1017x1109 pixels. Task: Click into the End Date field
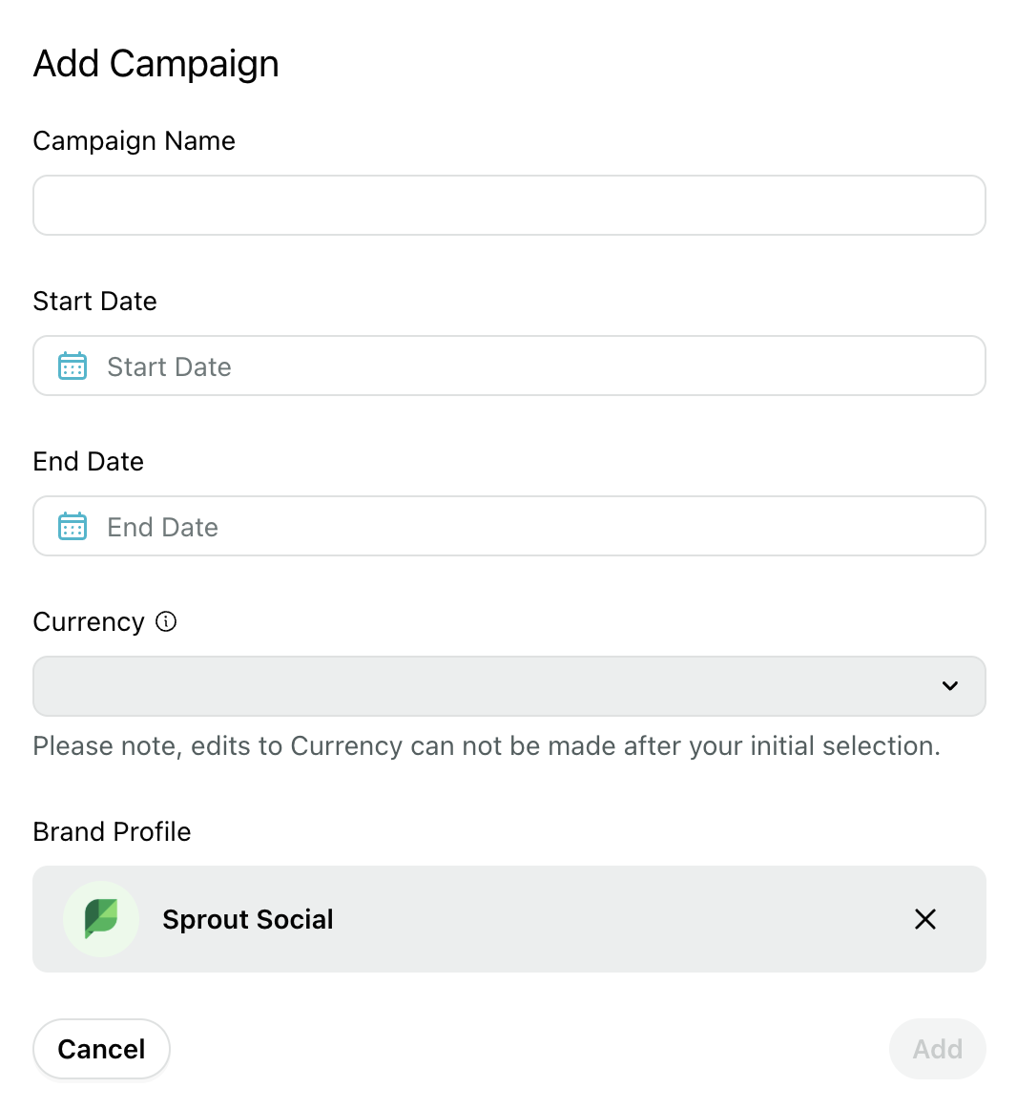[509, 526]
